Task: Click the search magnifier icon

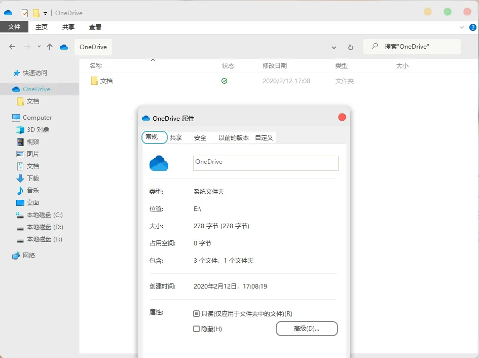Action: [375, 46]
